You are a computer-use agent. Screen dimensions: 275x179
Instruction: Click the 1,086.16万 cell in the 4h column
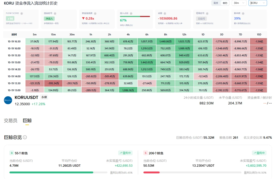point(128,90)
